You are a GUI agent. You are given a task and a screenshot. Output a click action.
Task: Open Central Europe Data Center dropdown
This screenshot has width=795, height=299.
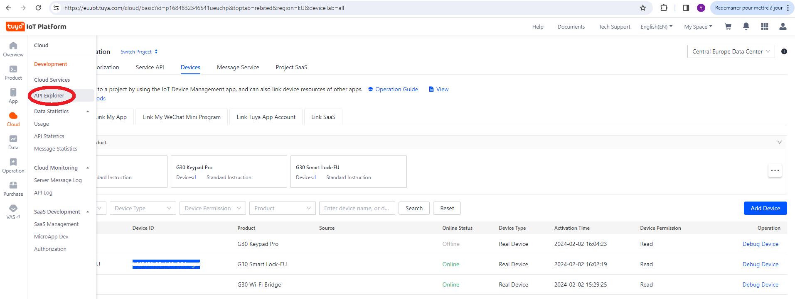click(x=731, y=51)
